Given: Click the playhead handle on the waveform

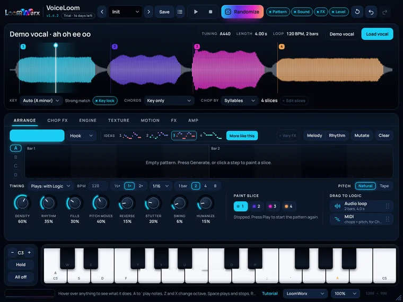Looking at the screenshot, I should click(56, 46).
